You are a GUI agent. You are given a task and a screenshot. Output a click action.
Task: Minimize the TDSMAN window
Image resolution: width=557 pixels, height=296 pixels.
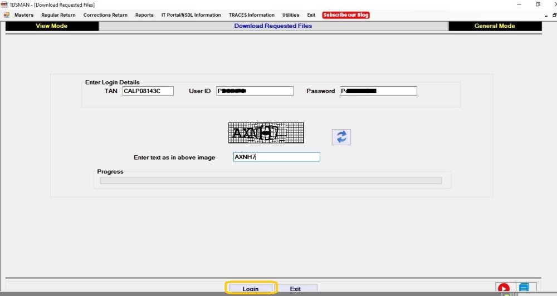click(519, 4)
